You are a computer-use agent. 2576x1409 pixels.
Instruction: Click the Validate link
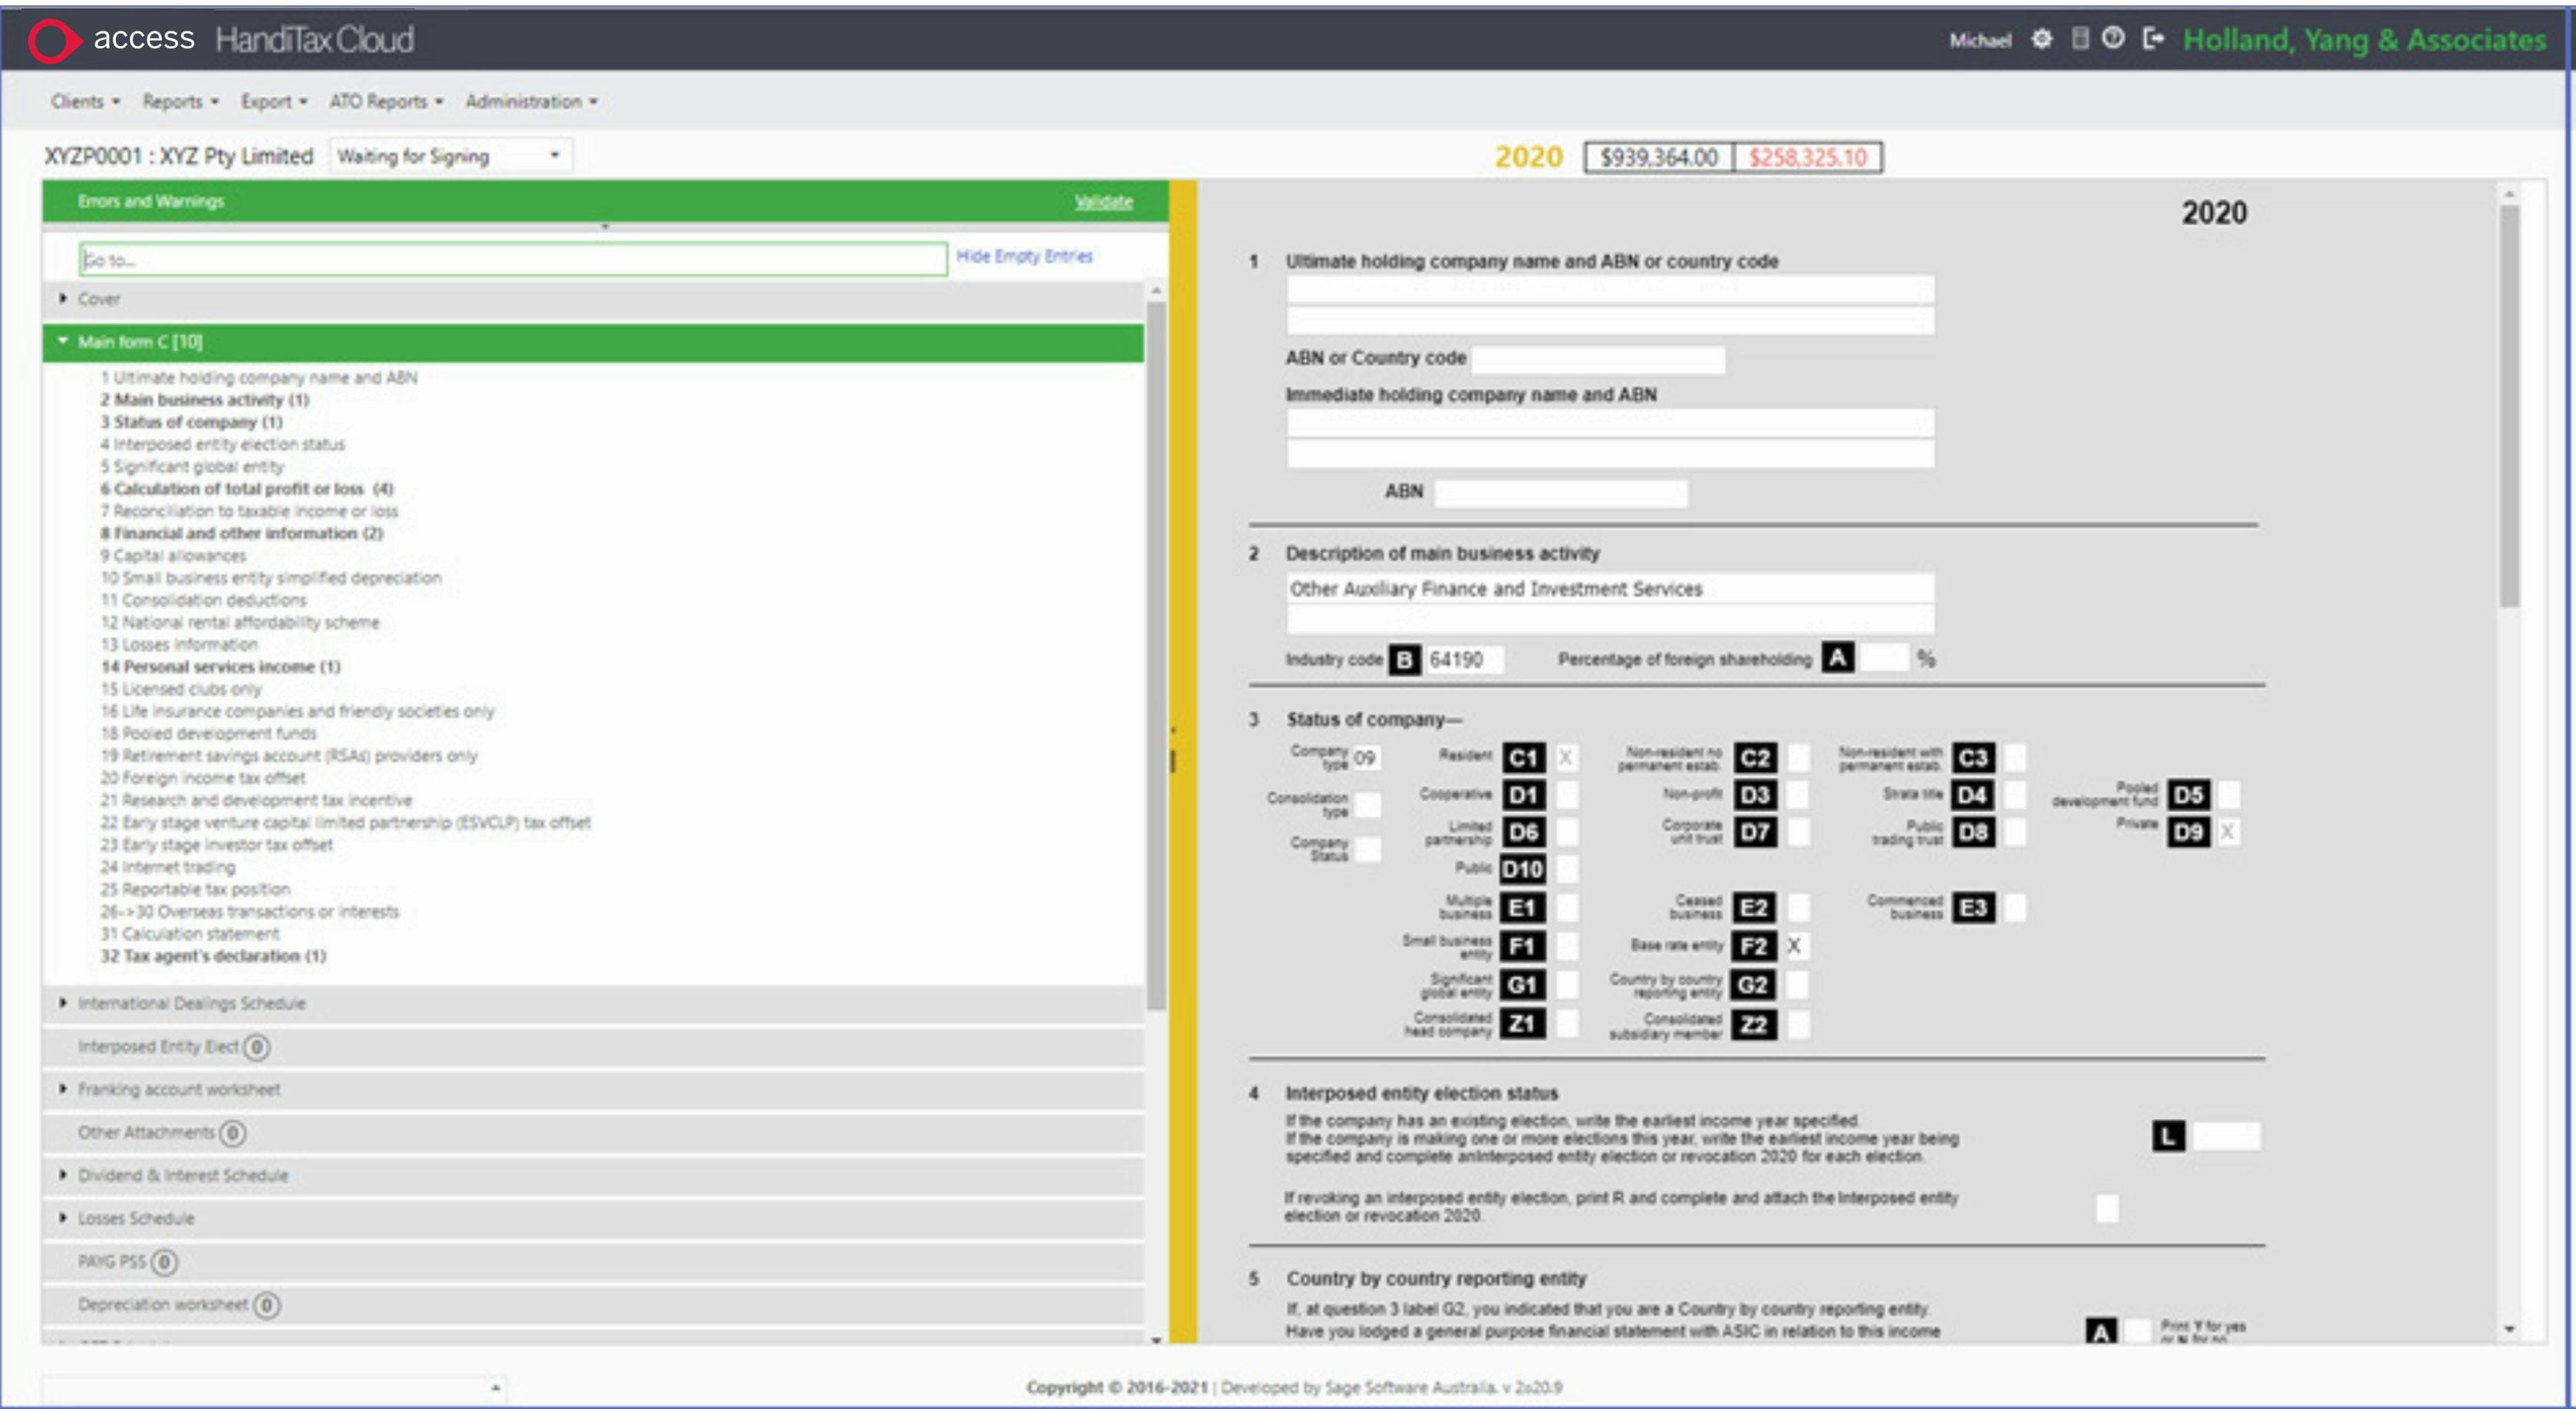coord(1103,201)
